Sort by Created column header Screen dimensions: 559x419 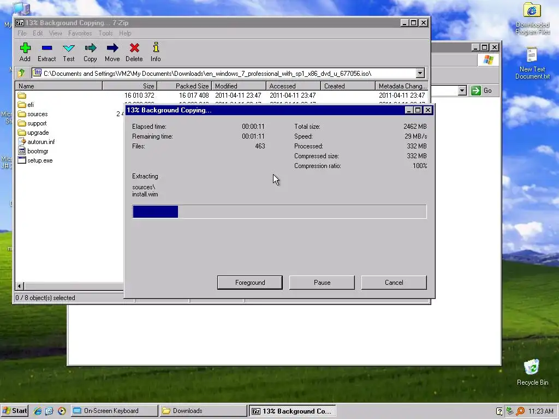[x=348, y=86]
